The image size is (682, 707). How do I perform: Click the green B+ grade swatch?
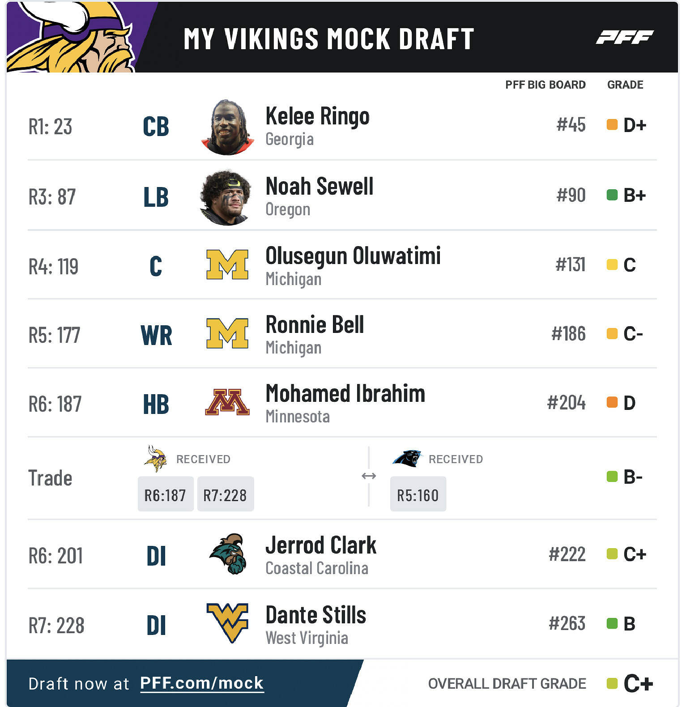612,195
